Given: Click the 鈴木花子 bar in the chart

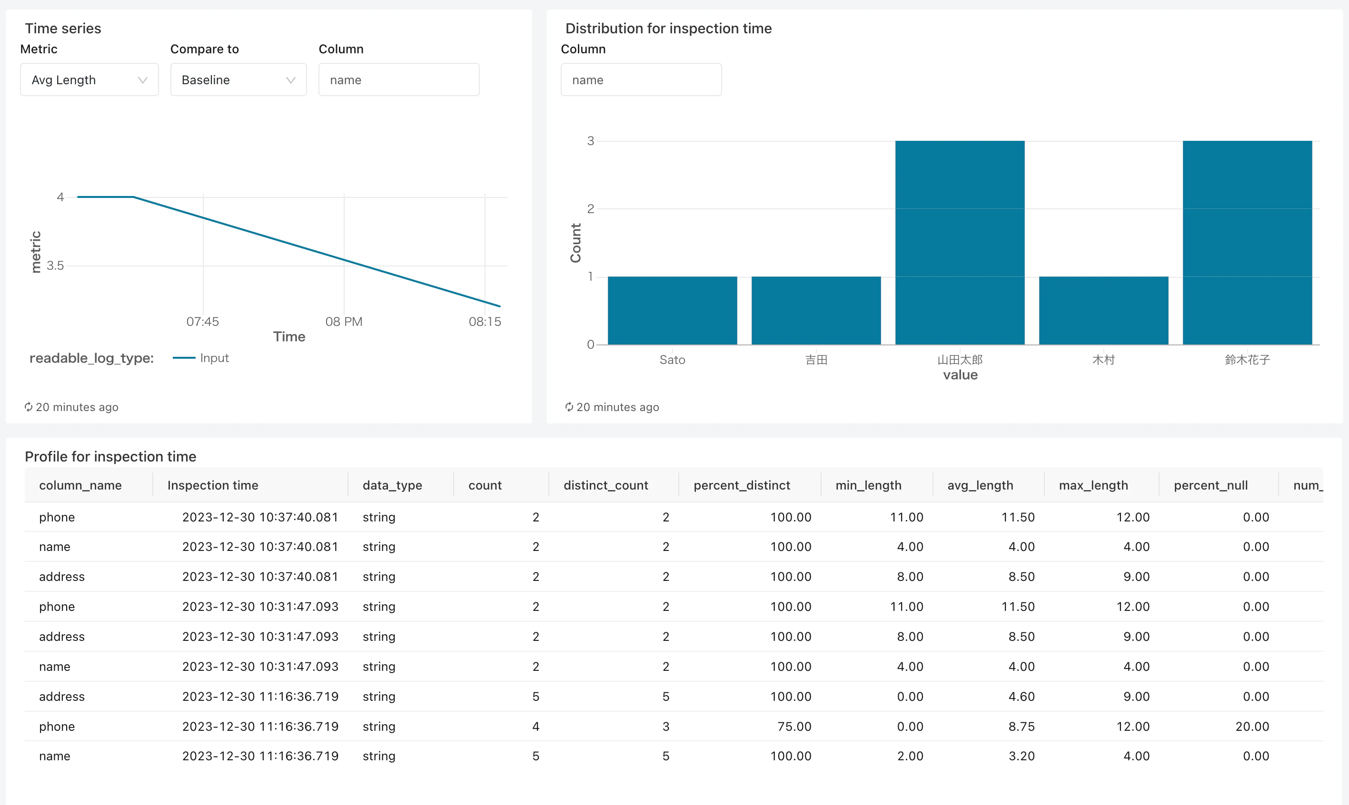Looking at the screenshot, I should coord(1247,243).
